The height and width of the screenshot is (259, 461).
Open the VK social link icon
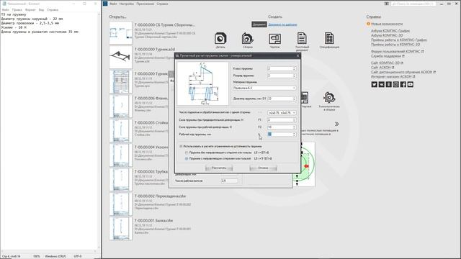click(x=381, y=84)
